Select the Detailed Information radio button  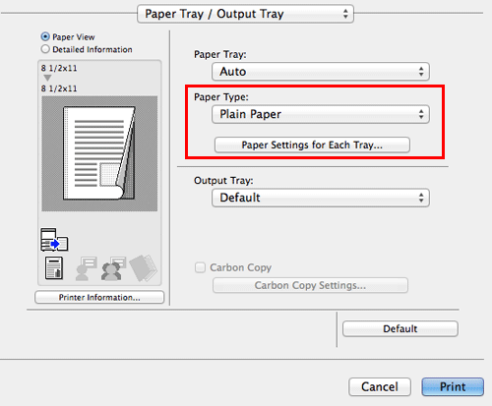coord(45,49)
